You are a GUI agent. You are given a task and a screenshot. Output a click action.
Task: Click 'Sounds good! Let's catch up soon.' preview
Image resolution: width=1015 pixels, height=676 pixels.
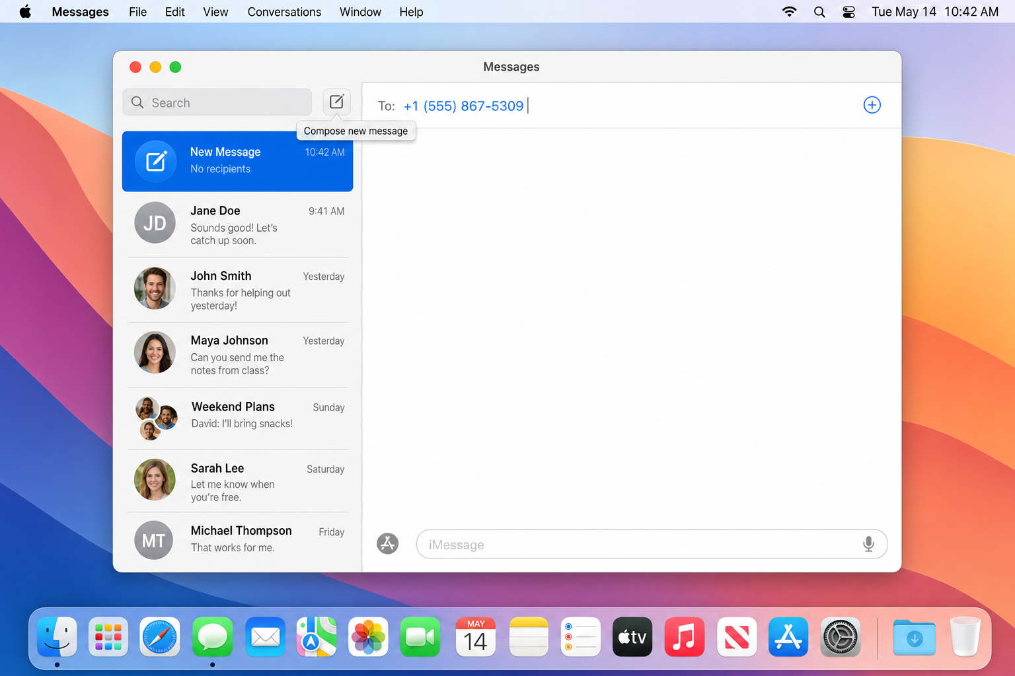click(234, 234)
